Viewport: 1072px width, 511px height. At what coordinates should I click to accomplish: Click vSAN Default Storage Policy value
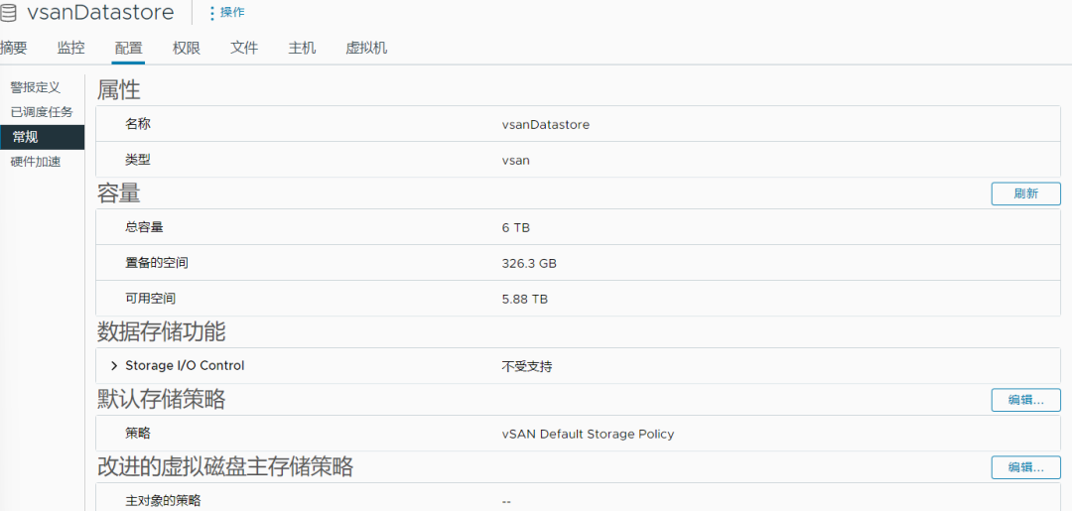588,434
